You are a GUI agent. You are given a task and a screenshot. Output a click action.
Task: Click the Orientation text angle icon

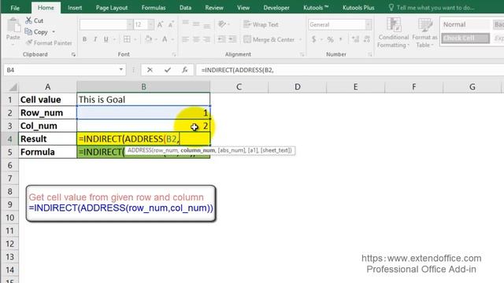(221, 24)
